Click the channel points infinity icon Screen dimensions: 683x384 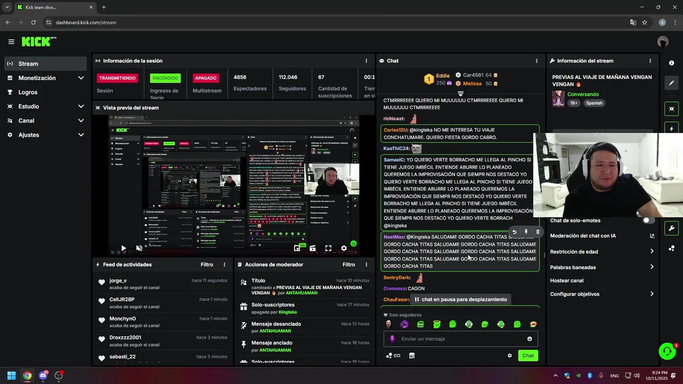(x=393, y=356)
